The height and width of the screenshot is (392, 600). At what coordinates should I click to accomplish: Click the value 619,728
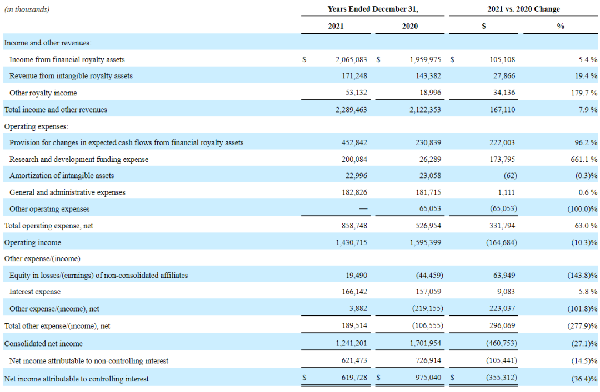tap(354, 378)
